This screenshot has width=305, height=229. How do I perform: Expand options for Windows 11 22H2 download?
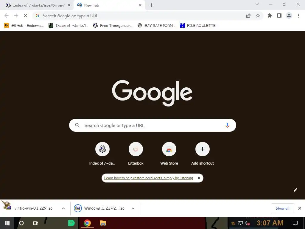[x=133, y=208]
